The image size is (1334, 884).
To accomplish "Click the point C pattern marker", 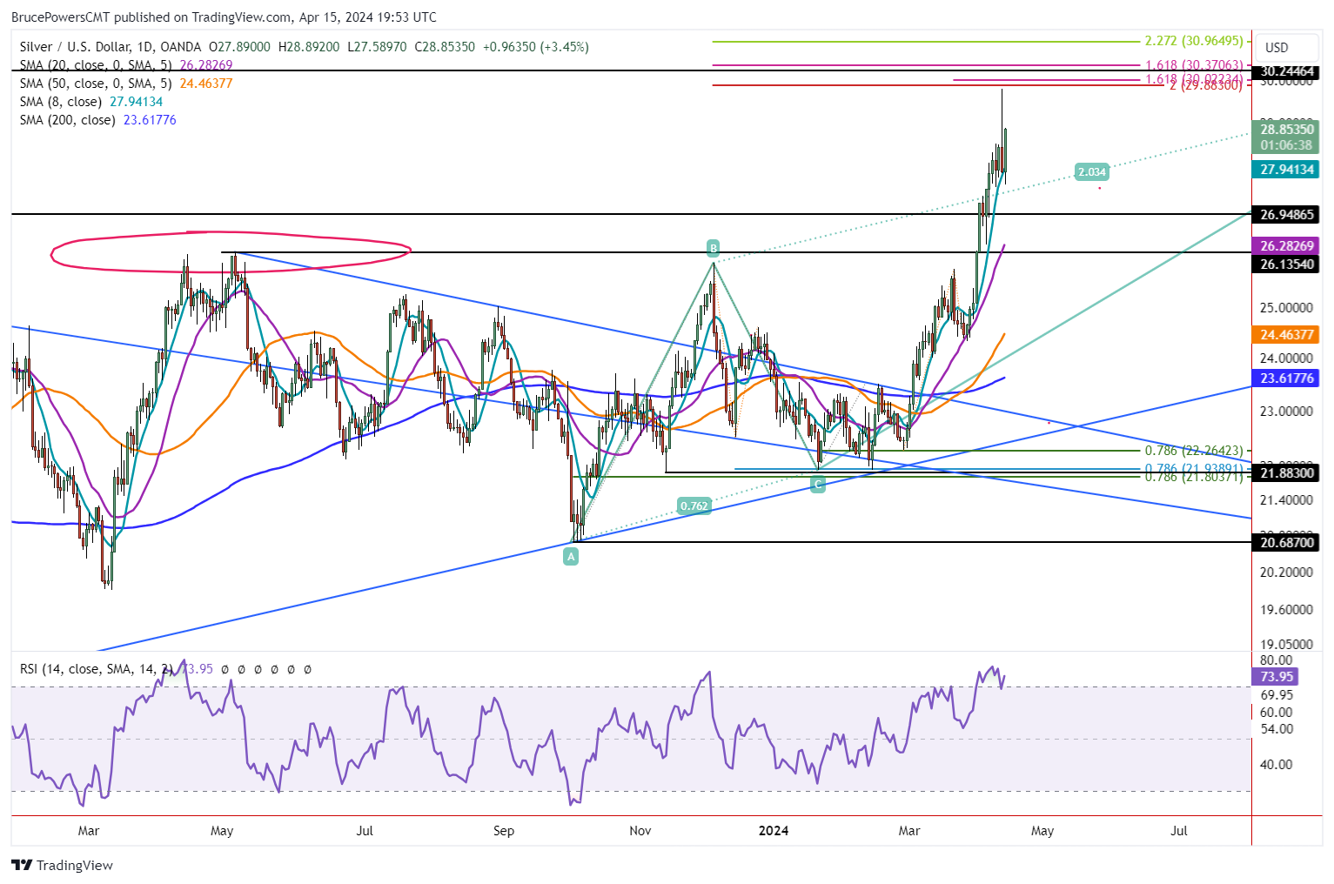I will tap(818, 485).
